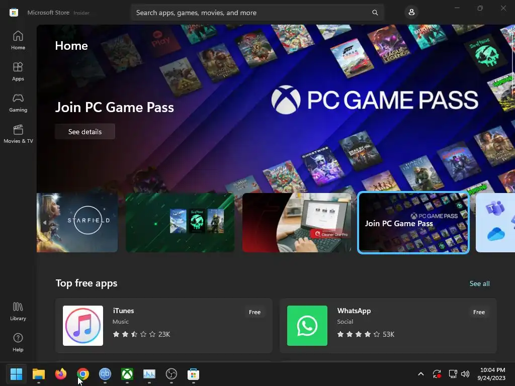This screenshot has width=515, height=386.
Task: Open the performance monitor taskbar icon
Action: pos(149,374)
